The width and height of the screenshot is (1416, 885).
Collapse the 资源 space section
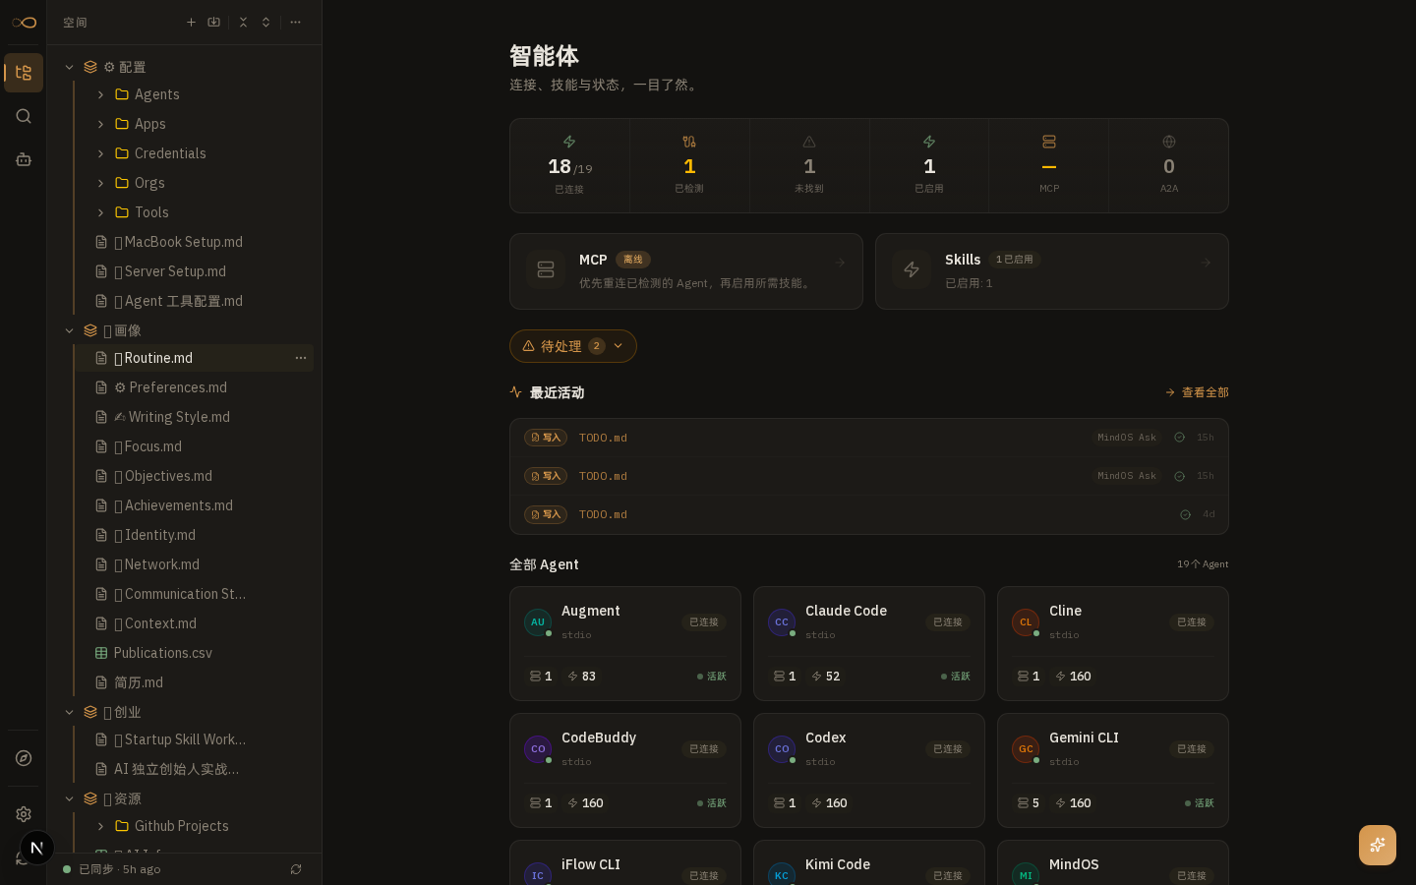click(x=69, y=798)
